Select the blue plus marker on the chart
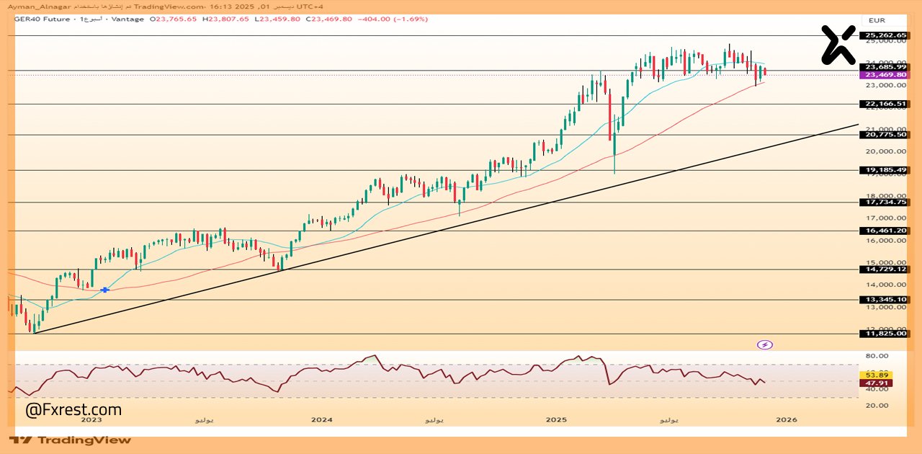The width and height of the screenshot is (922, 454). (105, 290)
